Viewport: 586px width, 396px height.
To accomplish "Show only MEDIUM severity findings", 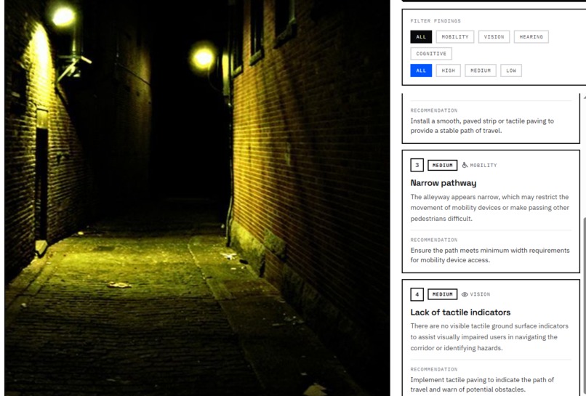I will tap(481, 70).
